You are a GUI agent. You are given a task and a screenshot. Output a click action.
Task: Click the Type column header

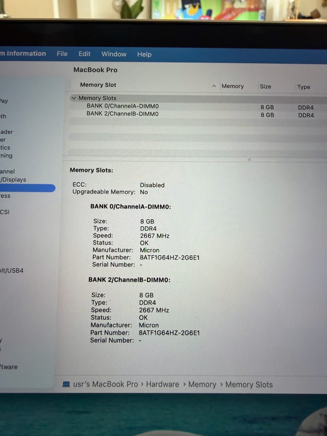click(x=303, y=87)
